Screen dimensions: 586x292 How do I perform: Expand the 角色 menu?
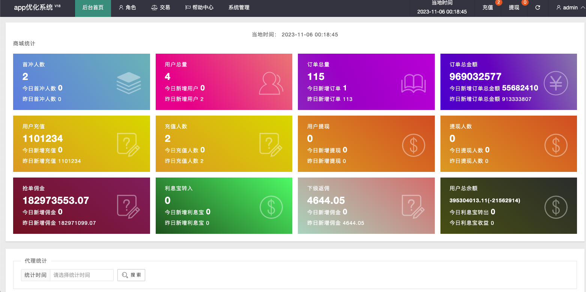(127, 8)
